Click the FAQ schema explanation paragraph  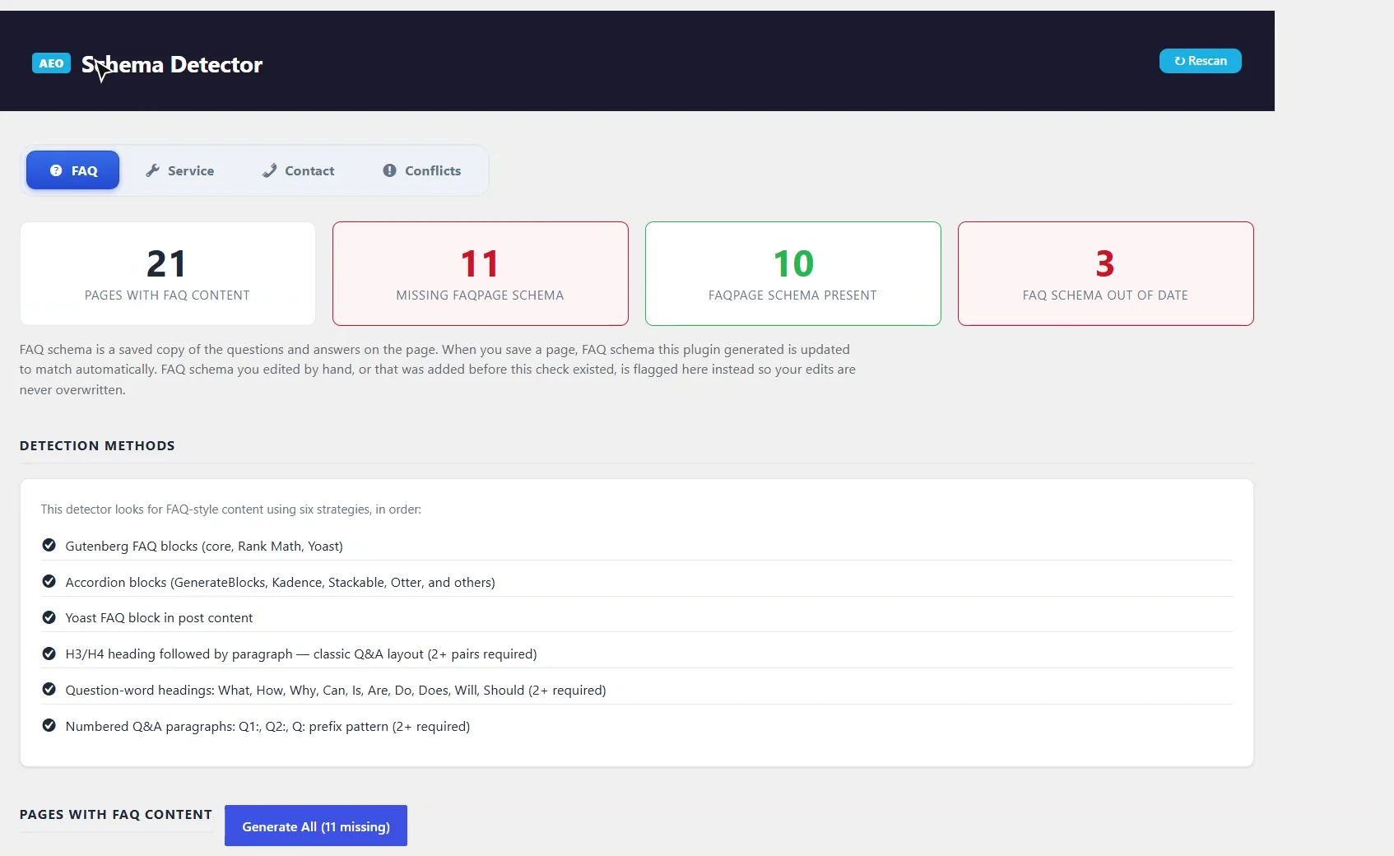click(438, 370)
